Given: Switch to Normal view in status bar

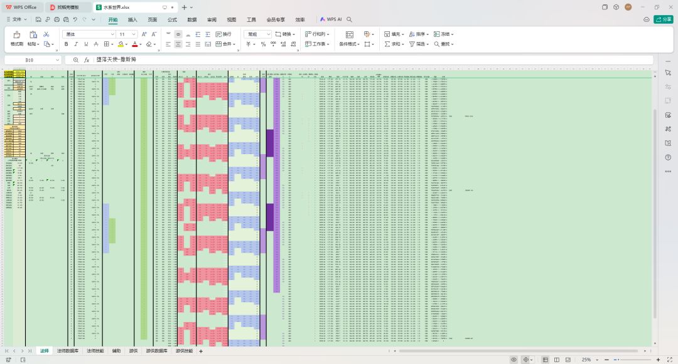Looking at the screenshot, I should 546,359.
